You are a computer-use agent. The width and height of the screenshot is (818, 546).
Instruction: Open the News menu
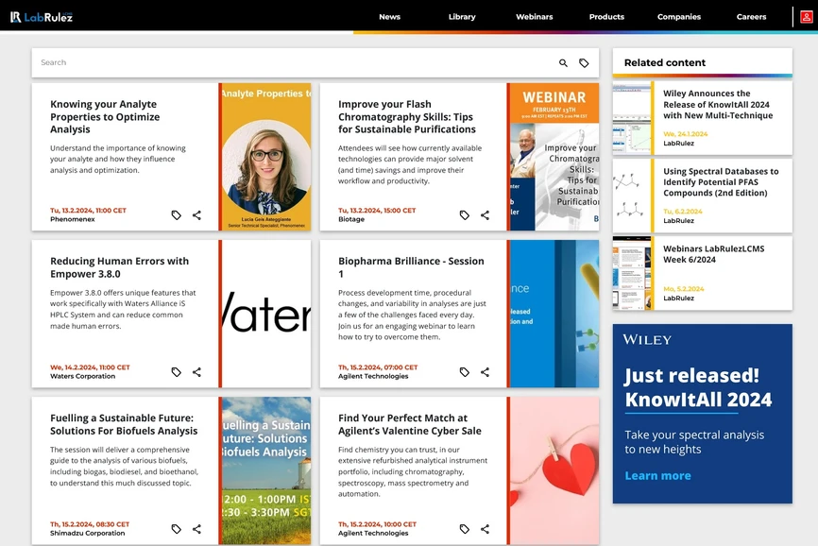point(390,17)
